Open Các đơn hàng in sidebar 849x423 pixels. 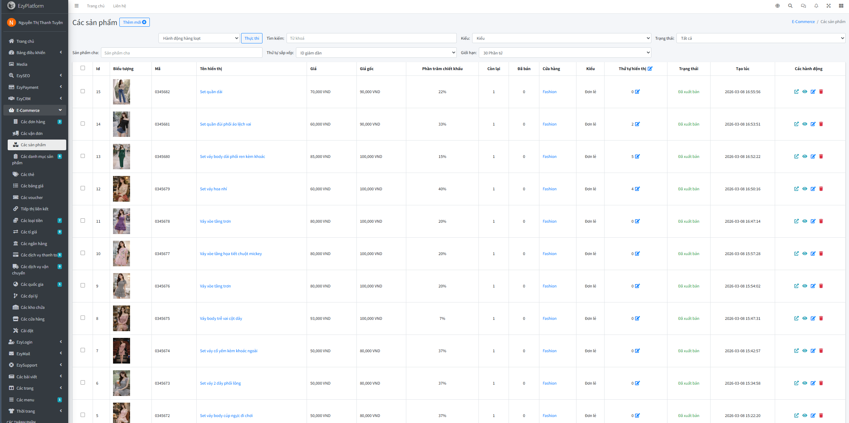(33, 122)
